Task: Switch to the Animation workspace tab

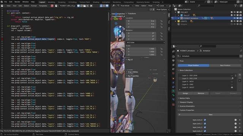Action: pos(106,2)
